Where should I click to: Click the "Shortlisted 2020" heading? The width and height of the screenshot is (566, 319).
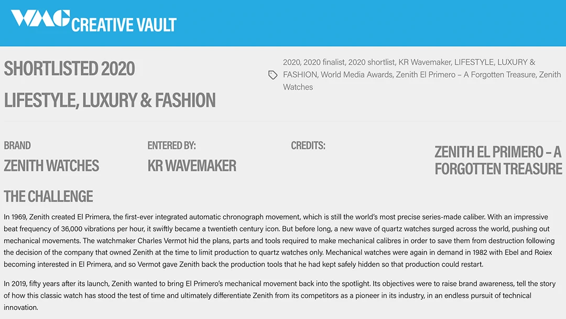[x=69, y=69]
